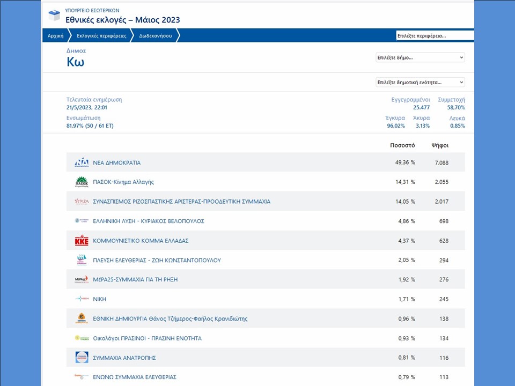The image size is (515, 386).
Task: Click the ΝΙΚΗ party name link
Action: click(100, 299)
